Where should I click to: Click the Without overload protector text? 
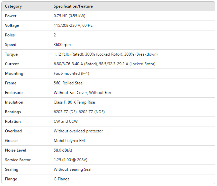click(78, 131)
